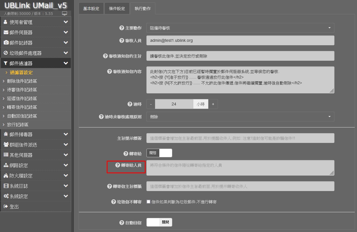The image size is (357, 232).
Task: Expand the 郵件掃毒器 sidebar menu
Action: tap(35, 134)
